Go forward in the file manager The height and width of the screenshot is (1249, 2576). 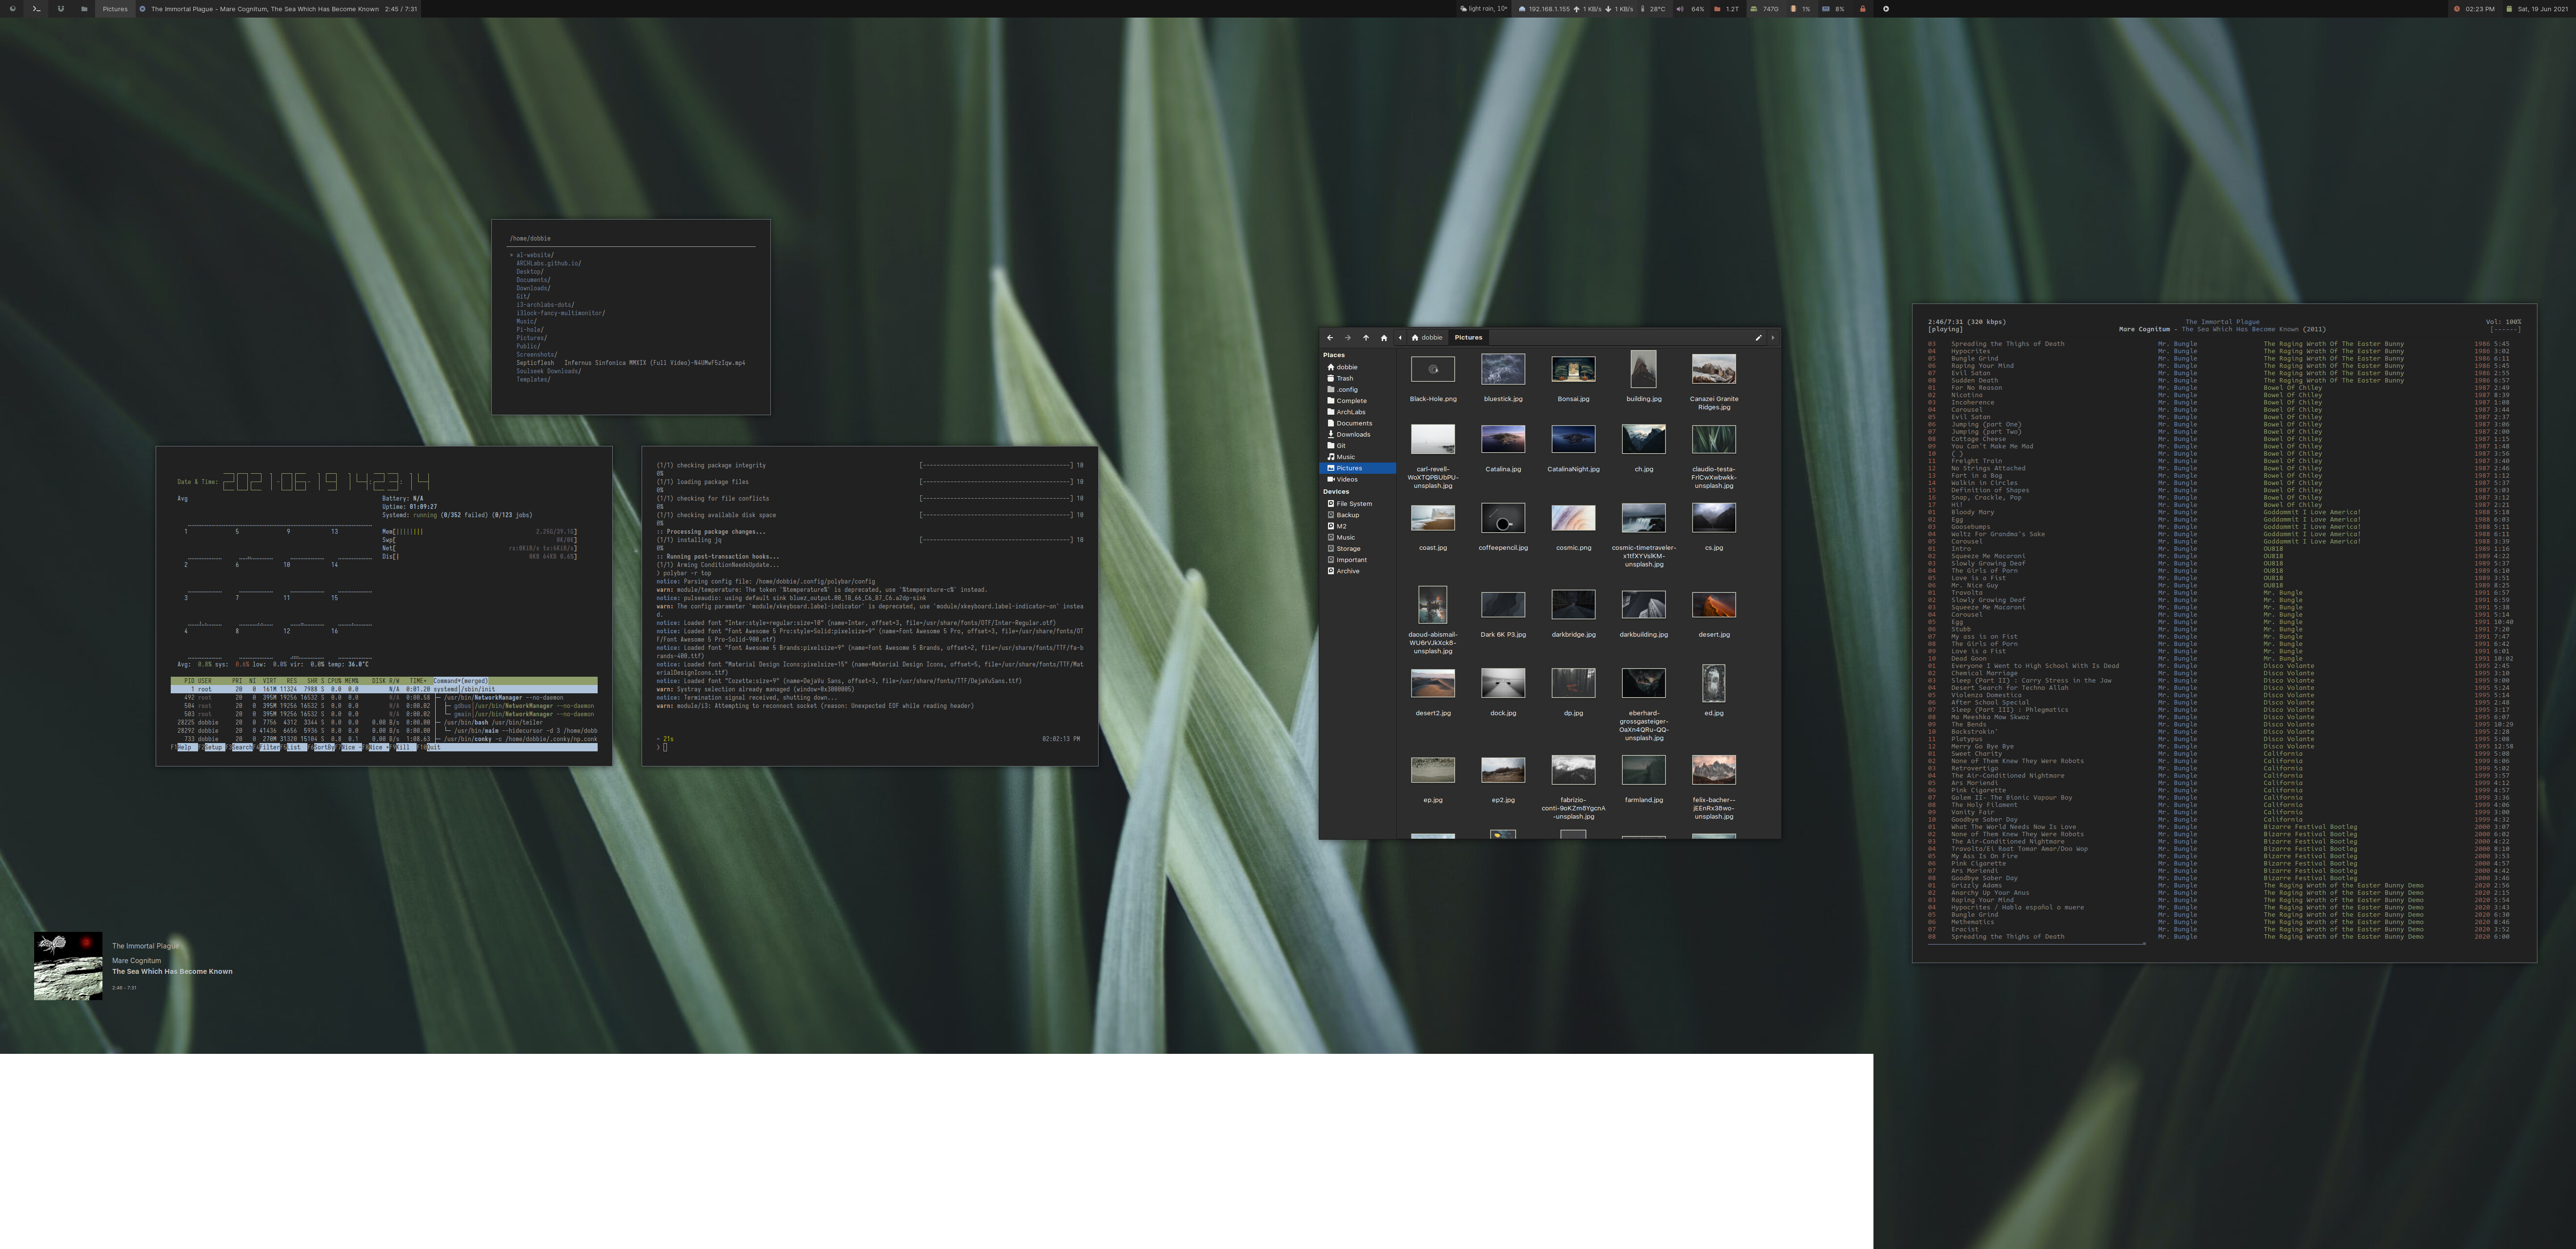pos(1347,338)
